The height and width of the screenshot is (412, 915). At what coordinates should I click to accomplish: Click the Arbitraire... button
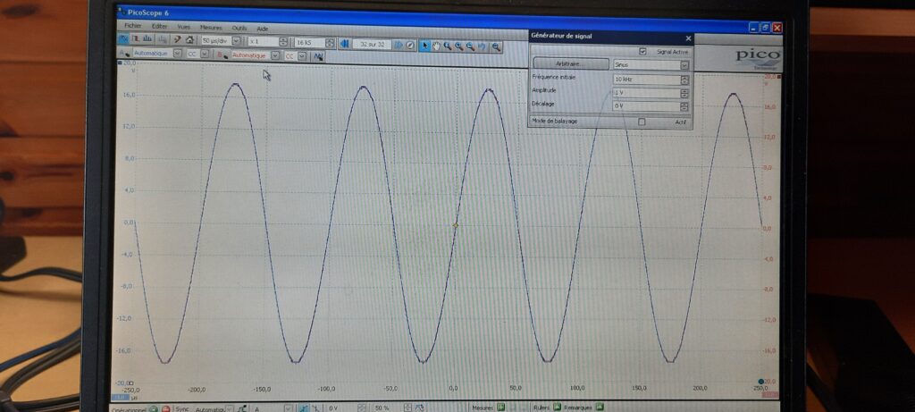click(571, 63)
